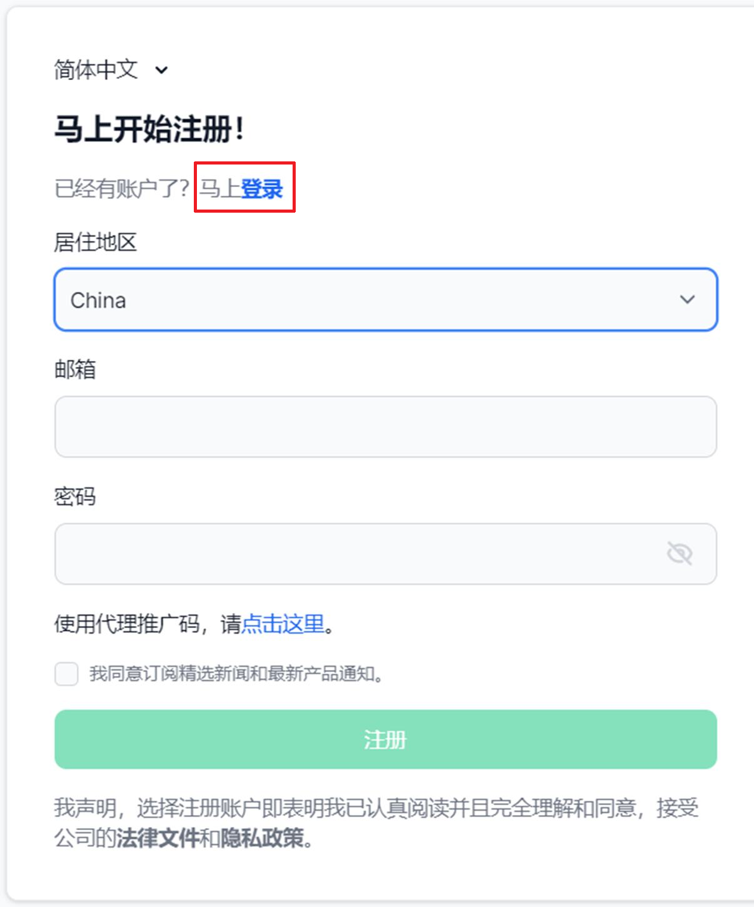The height and width of the screenshot is (907, 754).
Task: Check the newsletter subscription agreement box
Action: pyautogui.click(x=66, y=674)
